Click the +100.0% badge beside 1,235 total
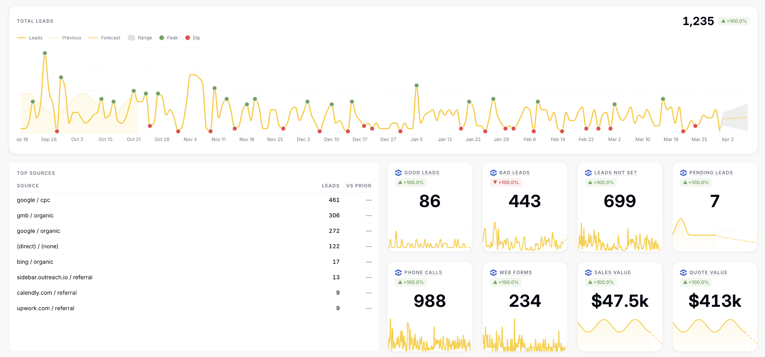Image resolution: width=765 pixels, height=357 pixels. (734, 21)
